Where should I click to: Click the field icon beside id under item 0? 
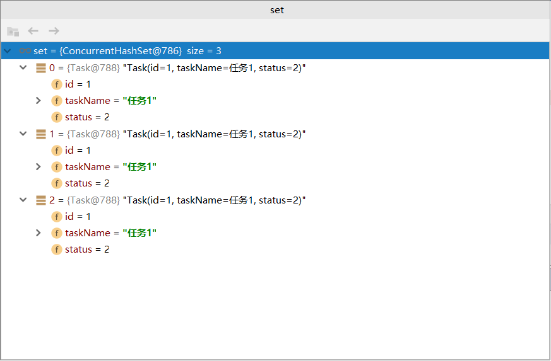click(x=57, y=84)
